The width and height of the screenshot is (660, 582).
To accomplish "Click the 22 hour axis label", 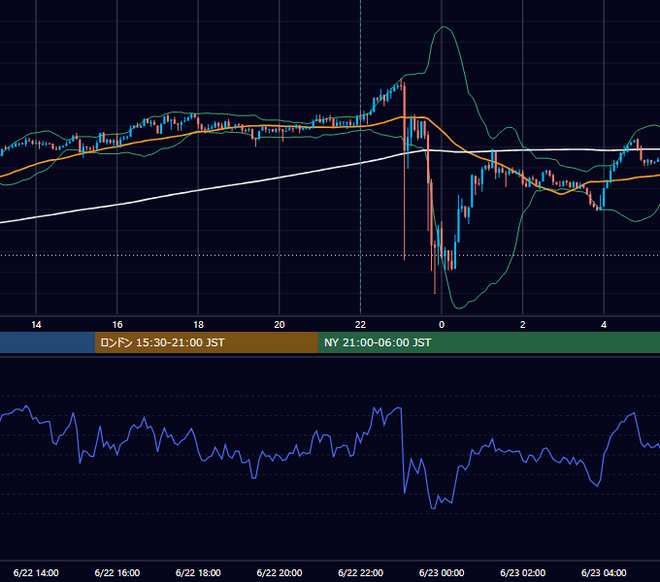I will 360,325.
